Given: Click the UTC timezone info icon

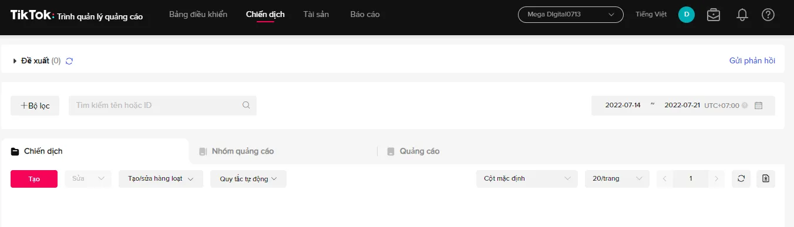Looking at the screenshot, I should (745, 106).
